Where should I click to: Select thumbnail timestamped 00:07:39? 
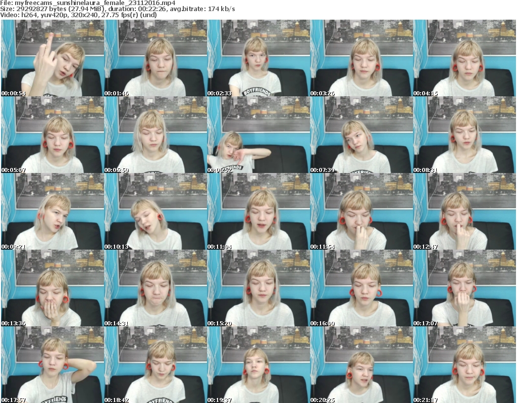tap(361, 135)
